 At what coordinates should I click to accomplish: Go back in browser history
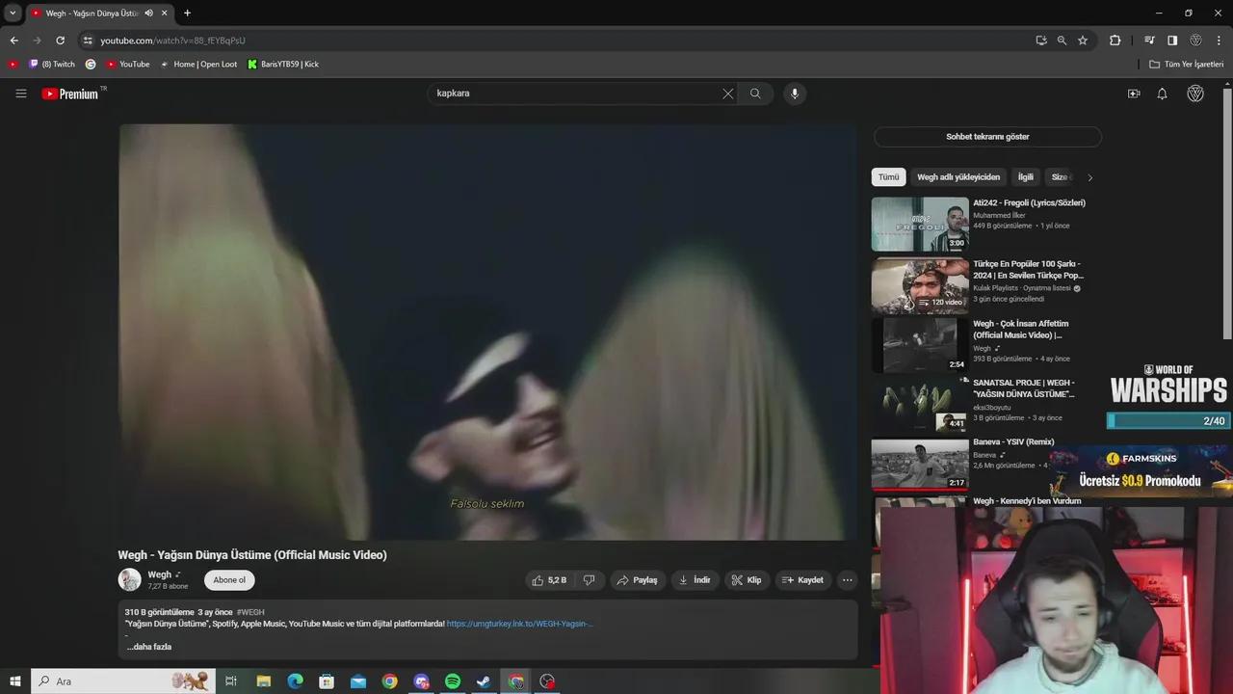point(13,40)
